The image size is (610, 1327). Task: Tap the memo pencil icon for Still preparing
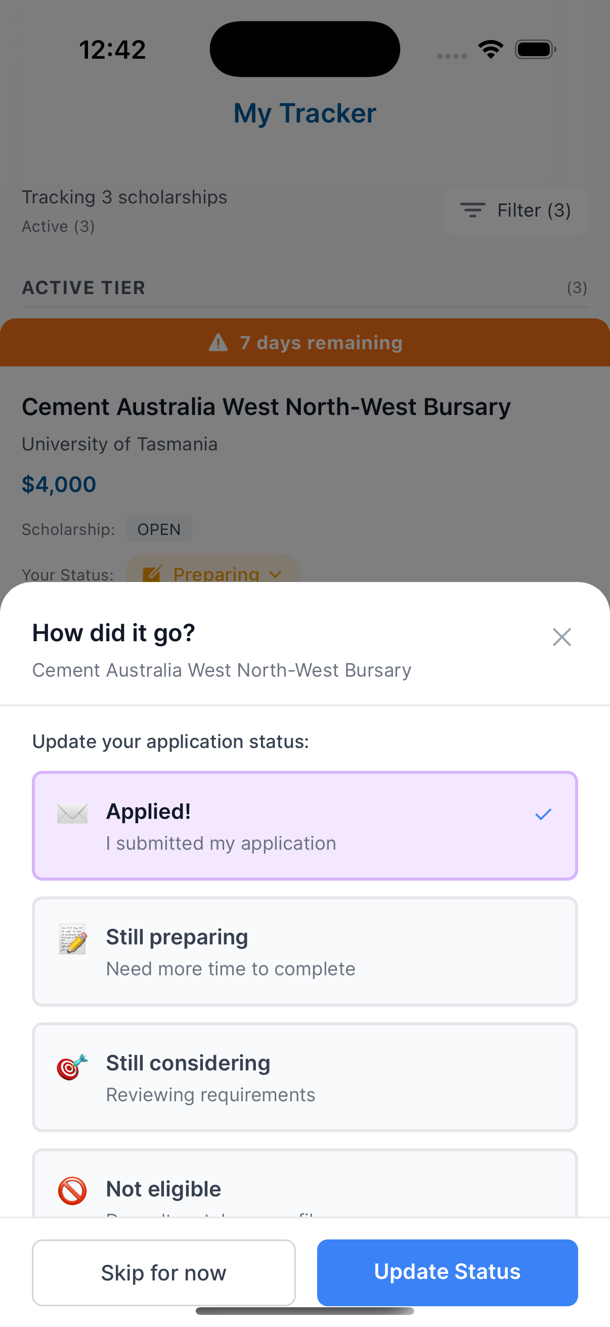pos(72,939)
